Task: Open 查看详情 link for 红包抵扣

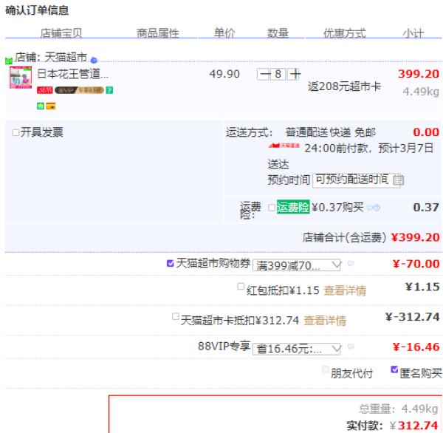Action: point(345,290)
